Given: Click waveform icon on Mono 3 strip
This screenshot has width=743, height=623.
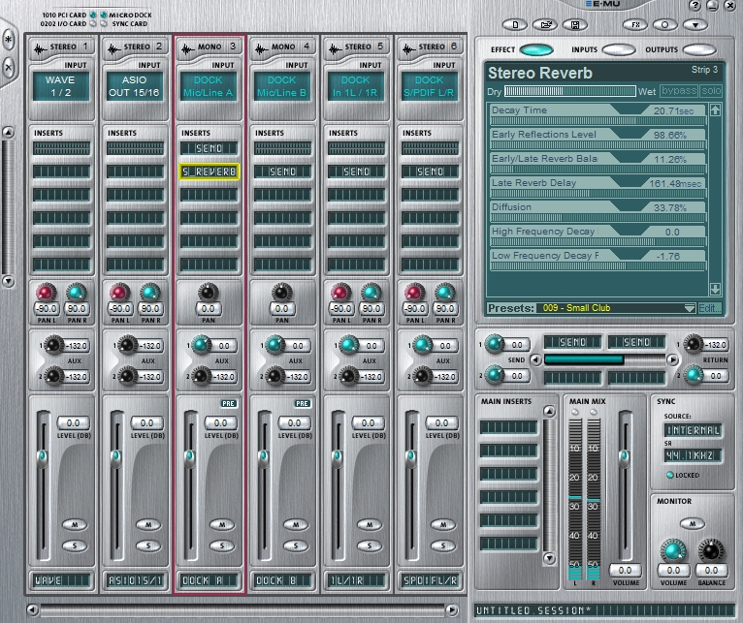Looking at the screenshot, I should click(187, 48).
